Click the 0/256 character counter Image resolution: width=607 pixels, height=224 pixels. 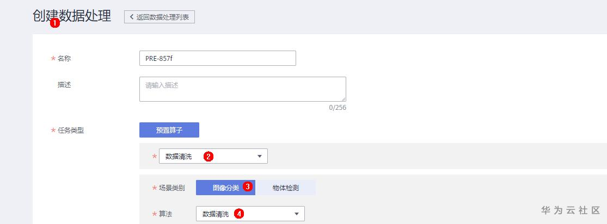[338, 108]
